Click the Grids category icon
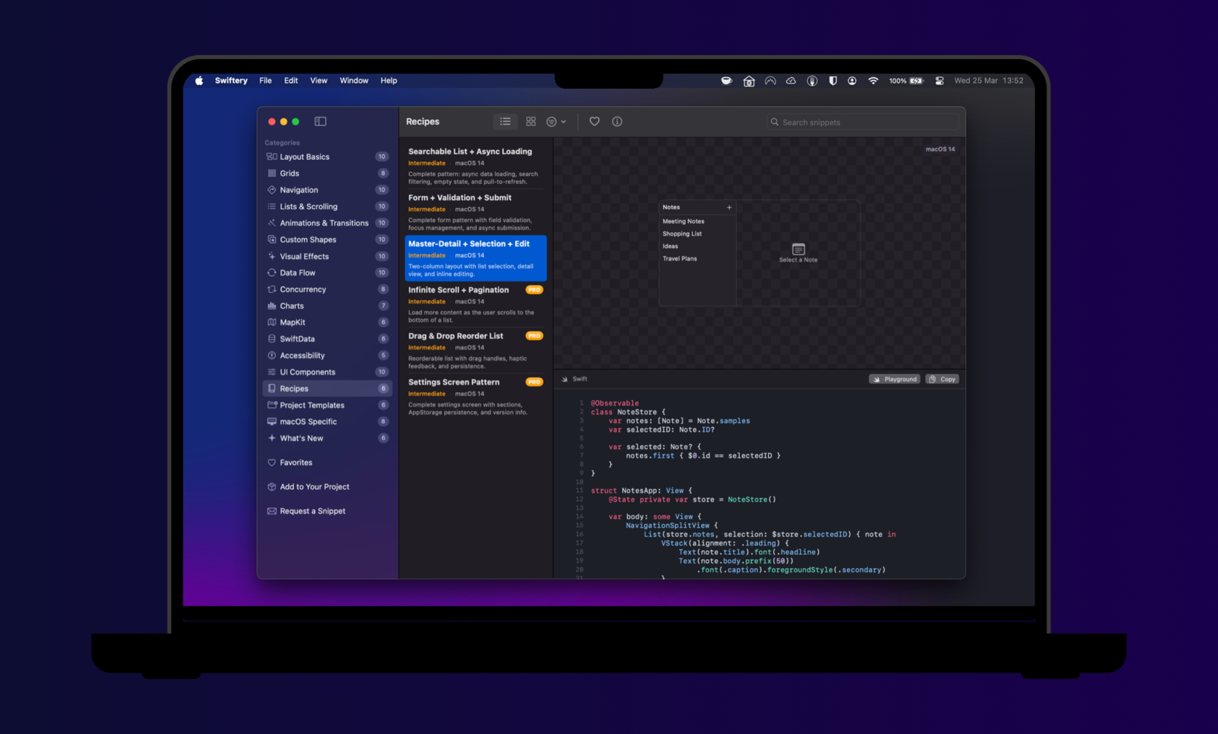 coord(271,173)
